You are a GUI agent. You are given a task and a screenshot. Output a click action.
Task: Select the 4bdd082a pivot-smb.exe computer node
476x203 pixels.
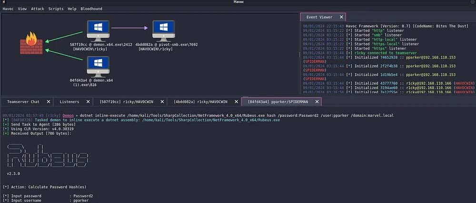(163, 30)
